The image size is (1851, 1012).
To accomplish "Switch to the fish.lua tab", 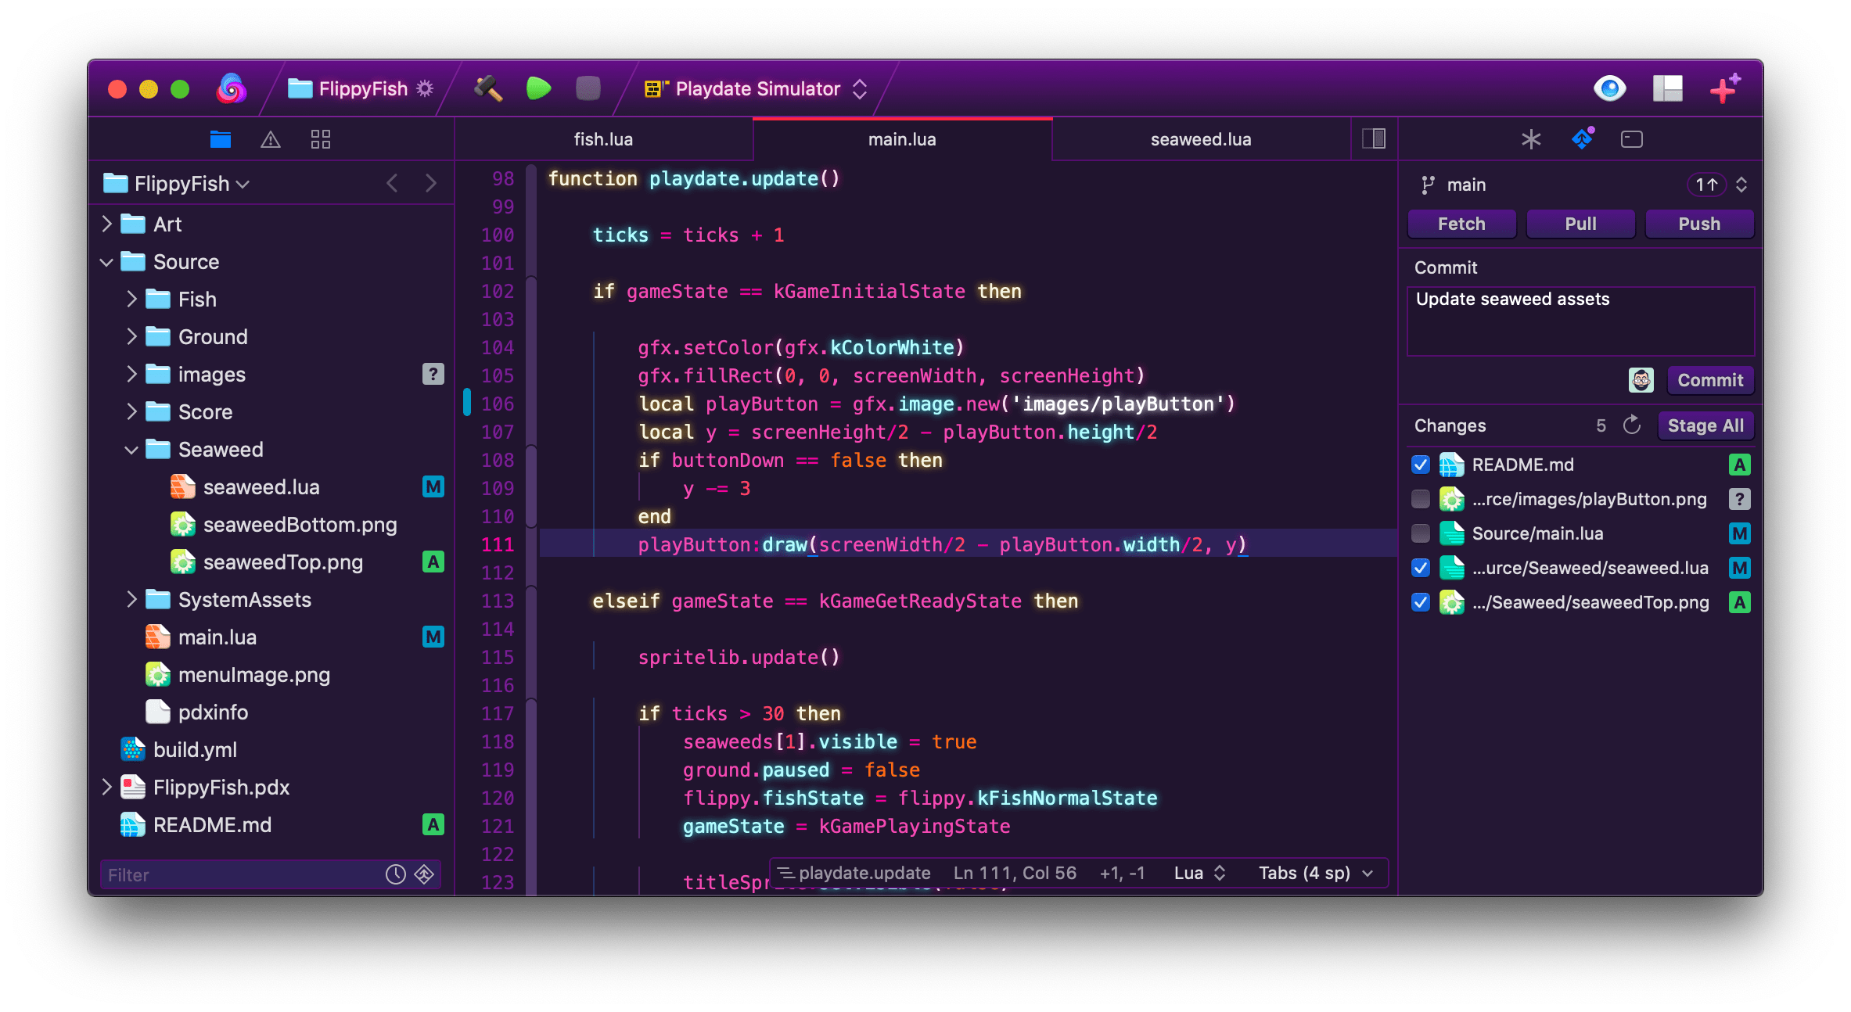I will click(x=603, y=140).
